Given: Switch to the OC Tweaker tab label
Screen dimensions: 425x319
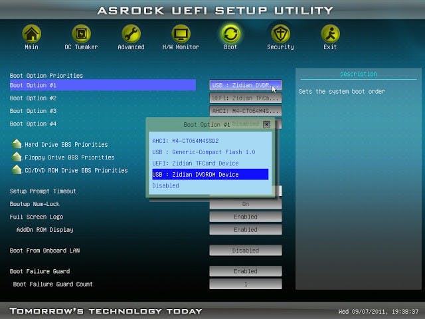Looking at the screenshot, I should click(81, 47).
